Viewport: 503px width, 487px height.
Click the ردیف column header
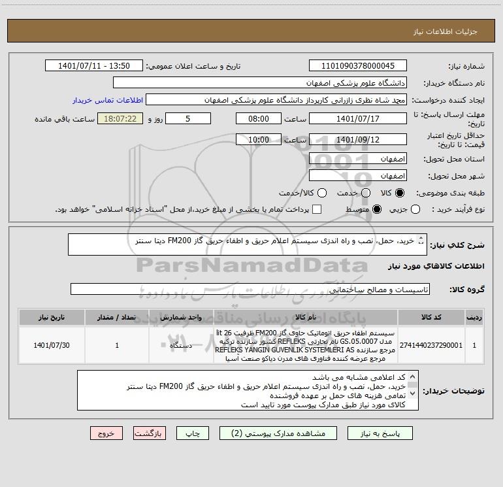click(x=474, y=317)
